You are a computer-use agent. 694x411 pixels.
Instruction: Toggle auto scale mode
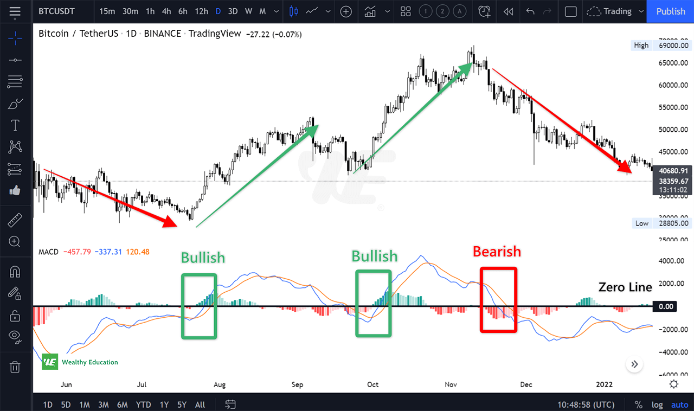coord(680,404)
